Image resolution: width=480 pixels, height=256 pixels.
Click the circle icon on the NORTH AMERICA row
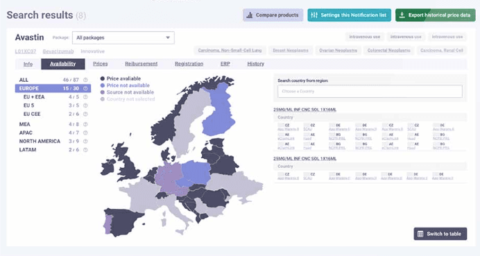(85, 142)
